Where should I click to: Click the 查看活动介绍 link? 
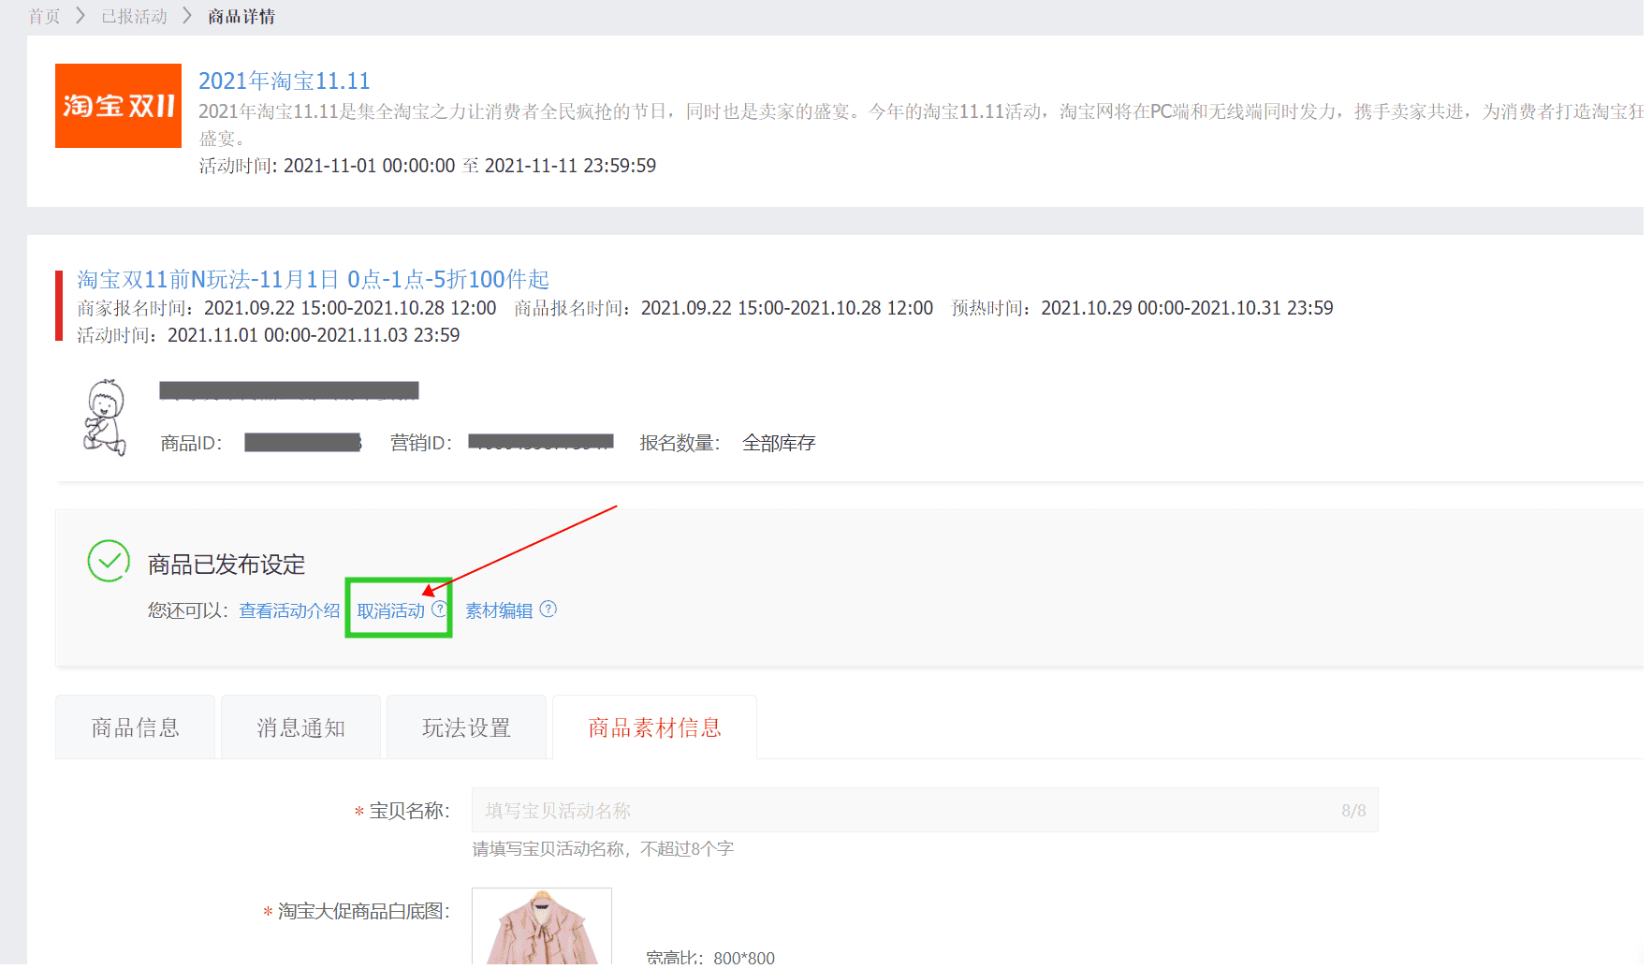pyautogui.click(x=289, y=610)
